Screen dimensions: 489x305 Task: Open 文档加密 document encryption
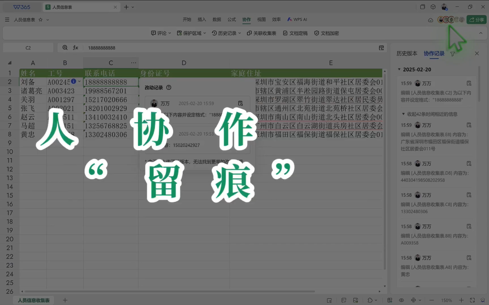tap(326, 33)
